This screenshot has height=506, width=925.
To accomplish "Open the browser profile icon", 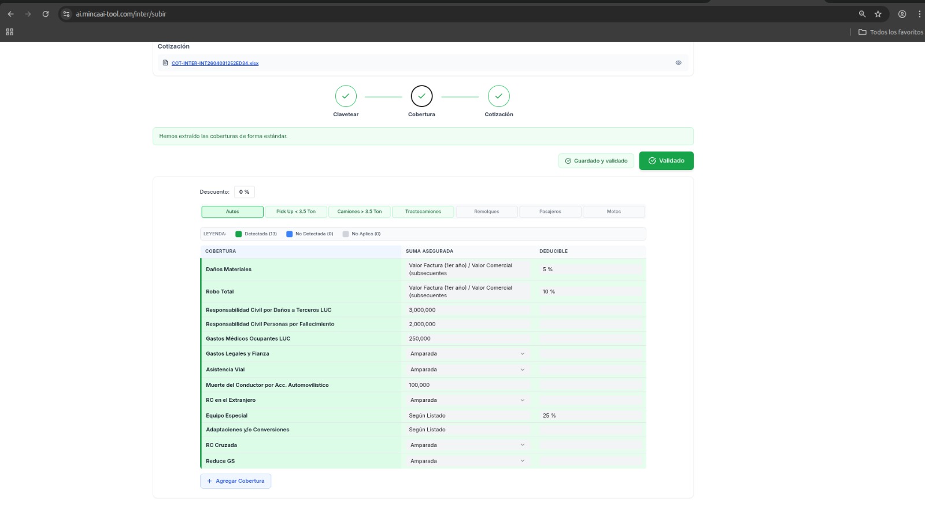I will [902, 14].
